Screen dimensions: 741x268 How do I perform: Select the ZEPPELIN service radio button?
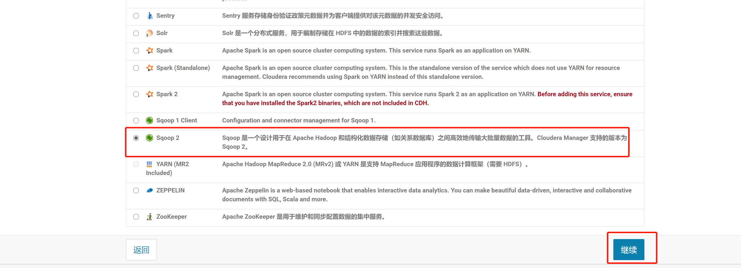point(136,190)
